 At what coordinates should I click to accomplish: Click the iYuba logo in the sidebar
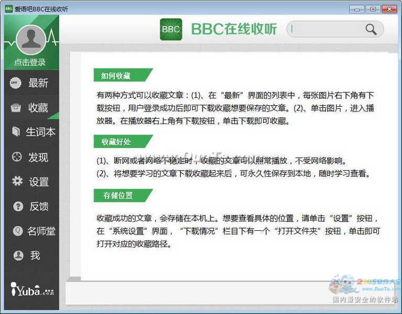pos(32,289)
